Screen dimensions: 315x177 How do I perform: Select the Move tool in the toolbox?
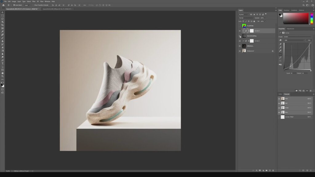pyautogui.click(x=2, y=12)
